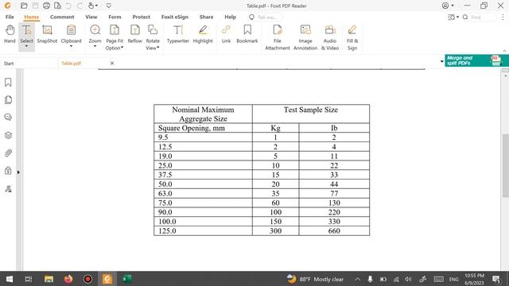The image size is (509, 286).
Task: Open the Digital Signatures side panel
Action: point(8,189)
